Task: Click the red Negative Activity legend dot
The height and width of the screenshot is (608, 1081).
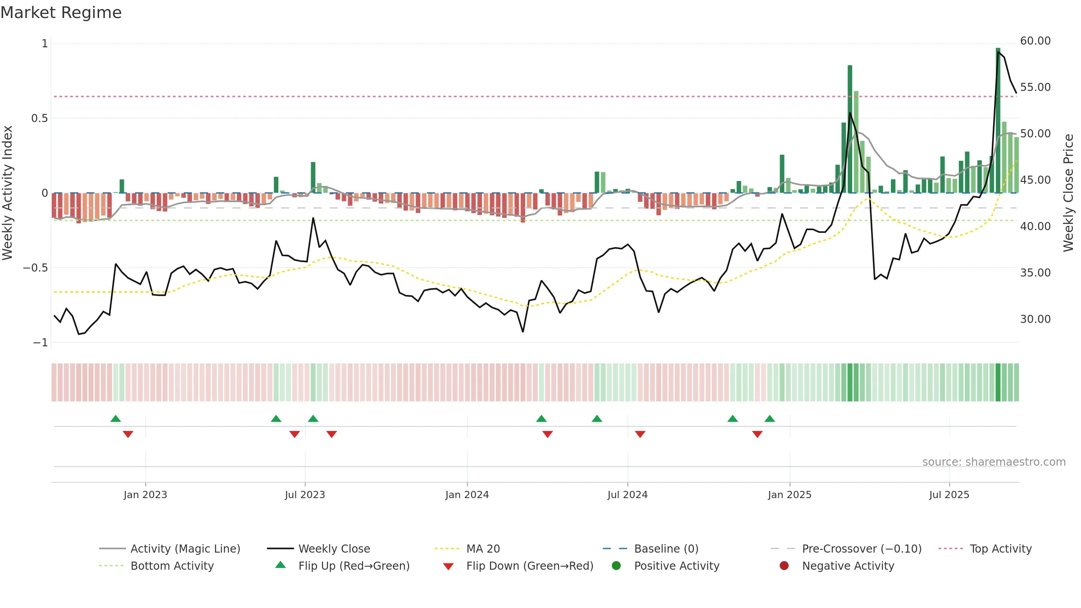Action: point(784,565)
